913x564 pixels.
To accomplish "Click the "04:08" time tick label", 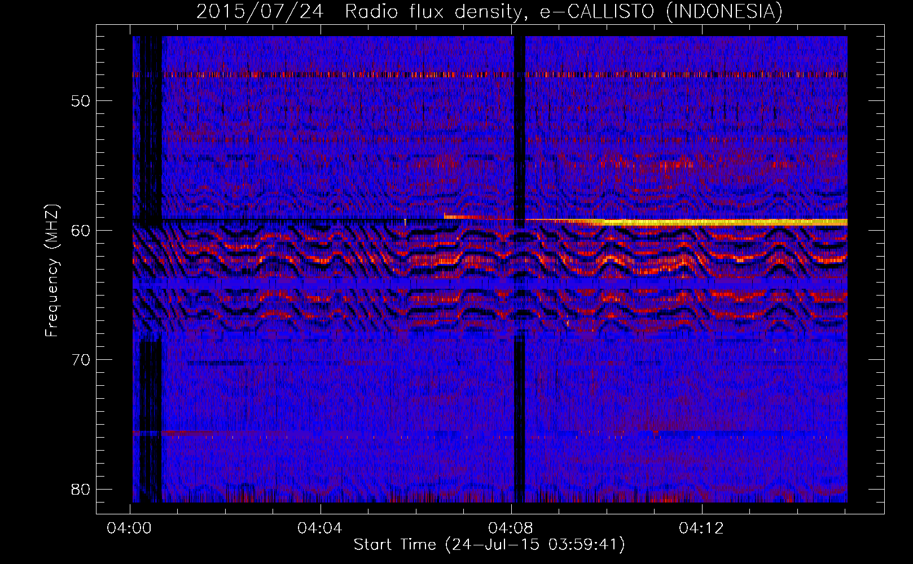I will (511, 528).
